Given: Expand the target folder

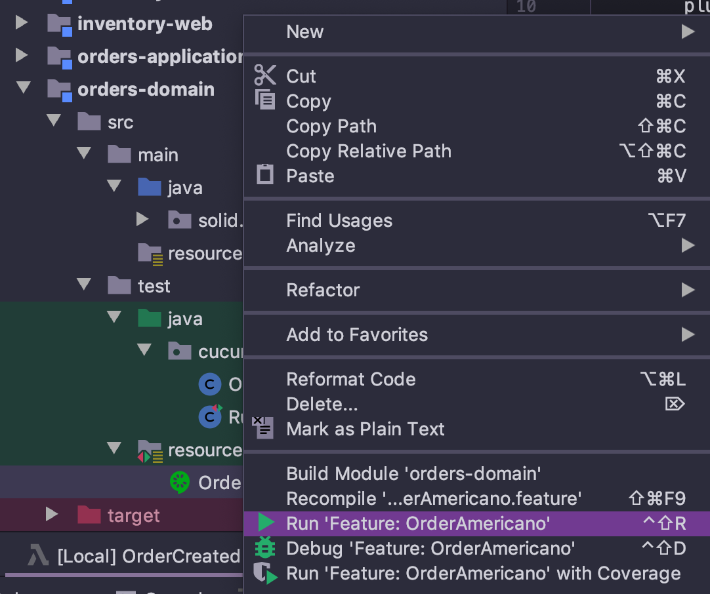Looking at the screenshot, I should (52, 515).
